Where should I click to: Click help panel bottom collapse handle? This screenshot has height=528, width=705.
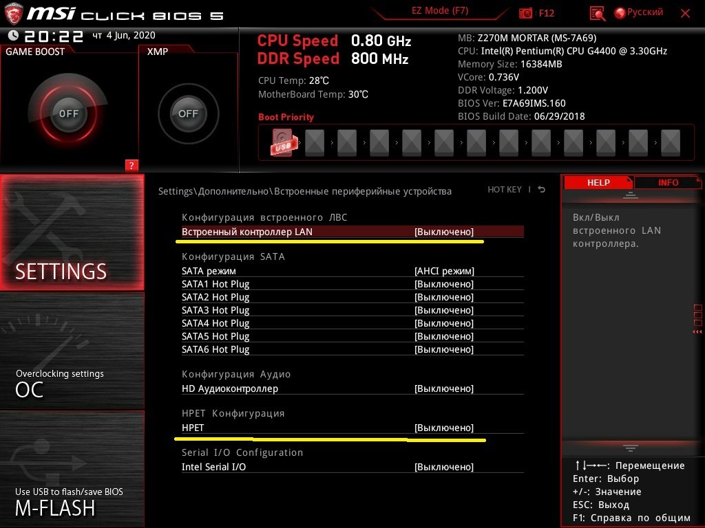tap(631, 448)
